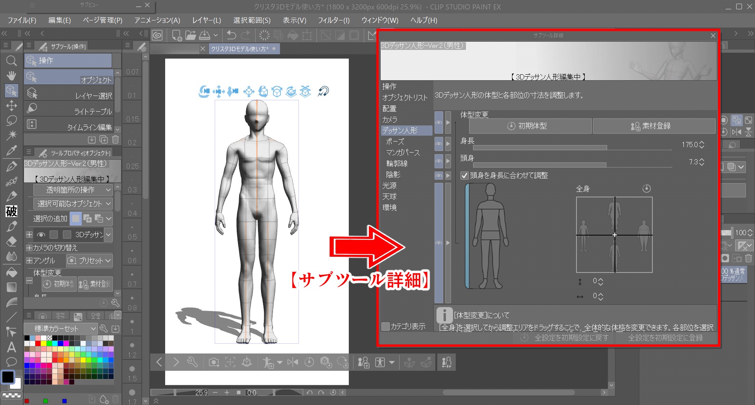Open the 透明箇所の操作 dropdown
The height and width of the screenshot is (405, 755).
pos(73,190)
